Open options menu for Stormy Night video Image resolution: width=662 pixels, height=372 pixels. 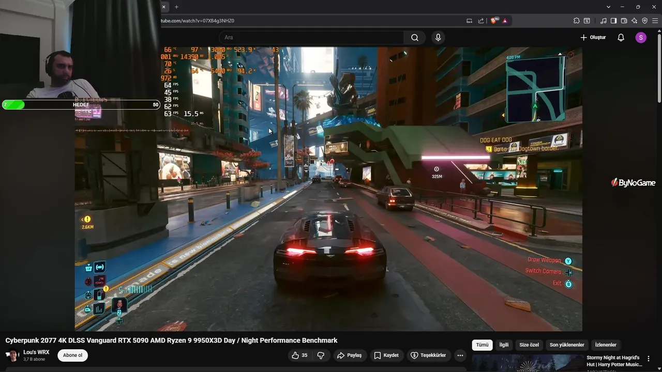[x=649, y=359]
